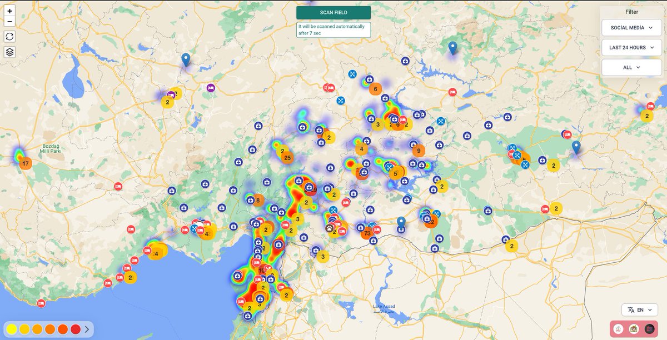Screen dimensions: 667x340
Task: Open the SOCIAL MEDIA filter dropdown
Action: pyautogui.click(x=631, y=28)
